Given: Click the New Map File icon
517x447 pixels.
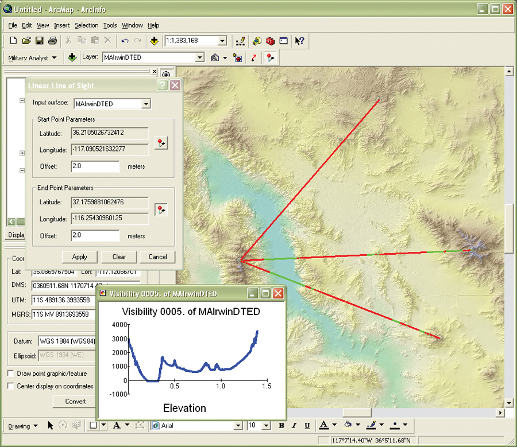Looking at the screenshot, I should [13, 41].
